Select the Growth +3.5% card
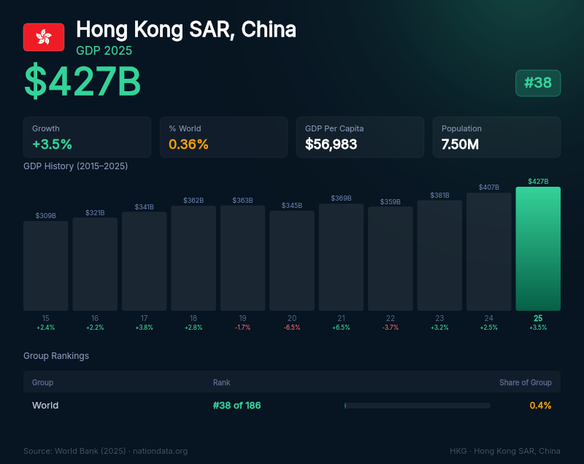584x464 pixels. point(87,137)
